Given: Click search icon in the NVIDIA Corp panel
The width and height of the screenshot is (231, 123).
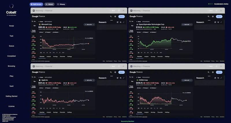Looking at the screenshot, I should tap(208, 72).
